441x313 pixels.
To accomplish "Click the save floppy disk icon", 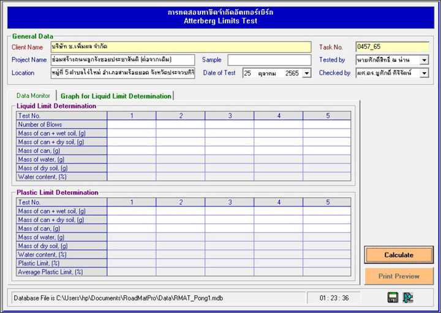I will pyautogui.click(x=393, y=298).
